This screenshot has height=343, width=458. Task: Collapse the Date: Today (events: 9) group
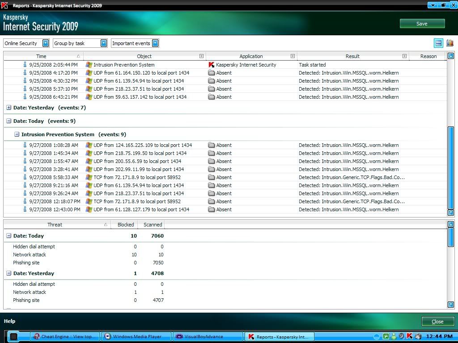coord(9,121)
